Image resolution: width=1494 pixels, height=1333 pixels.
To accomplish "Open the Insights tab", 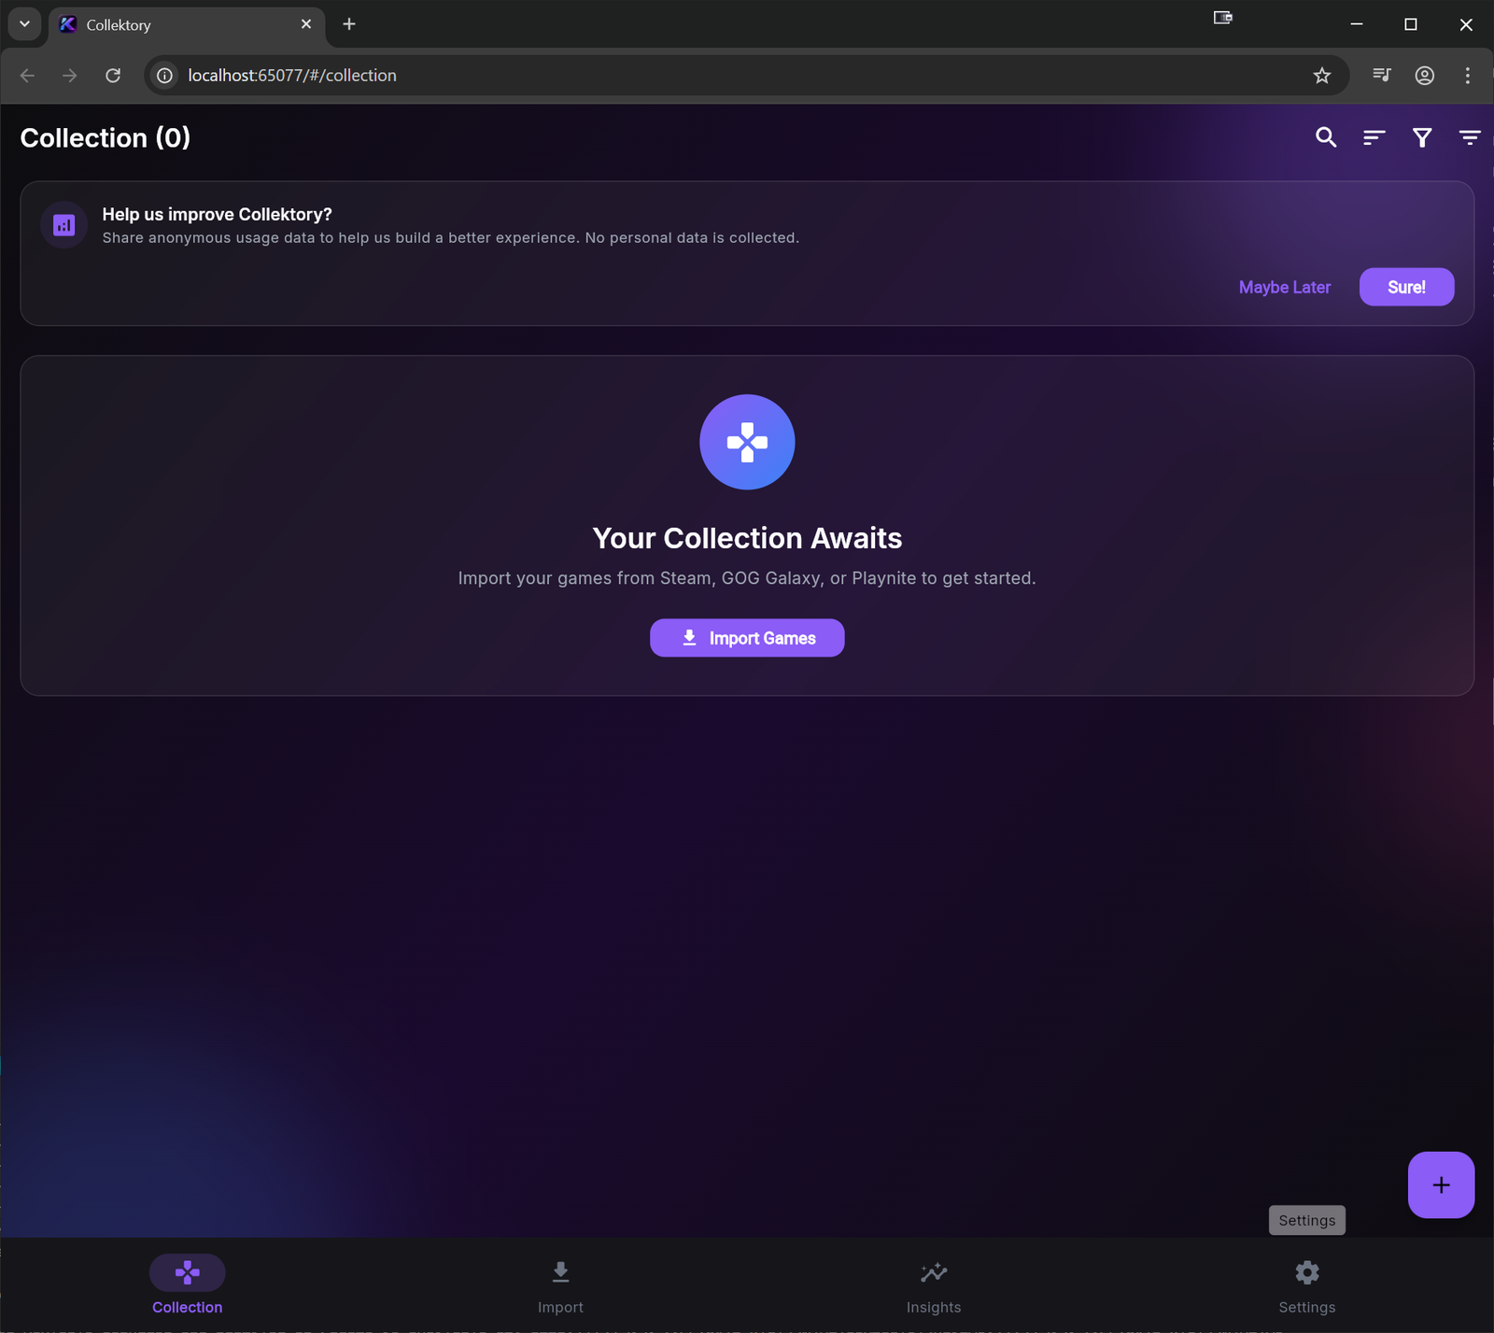I will click(933, 1286).
